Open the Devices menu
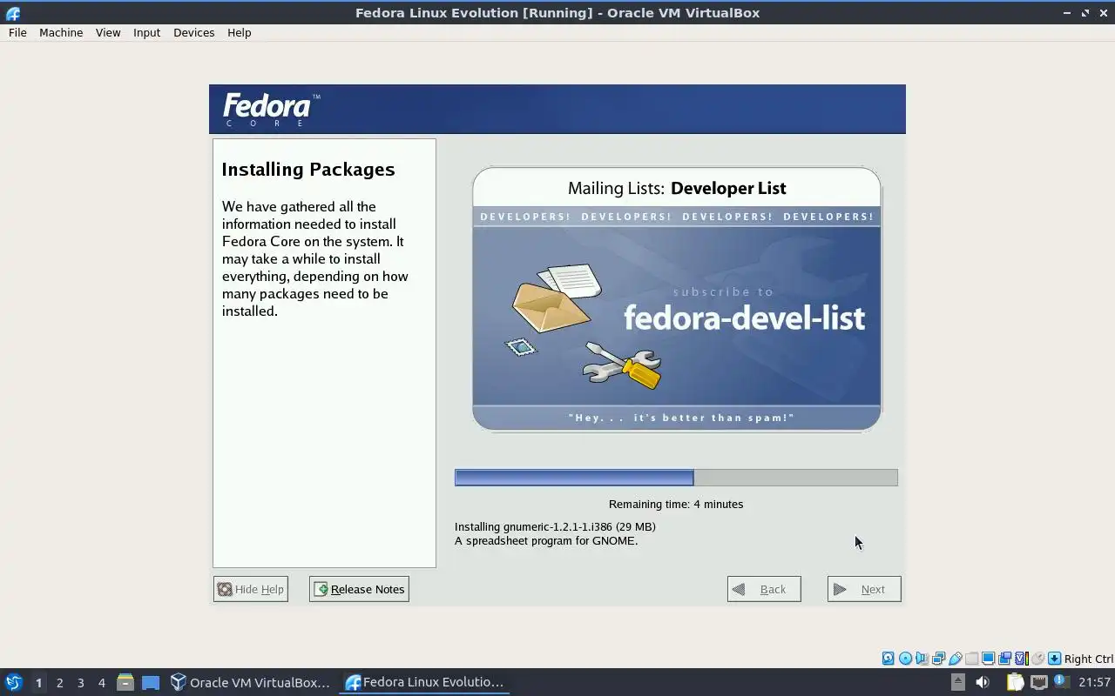The image size is (1115, 696). tap(193, 32)
